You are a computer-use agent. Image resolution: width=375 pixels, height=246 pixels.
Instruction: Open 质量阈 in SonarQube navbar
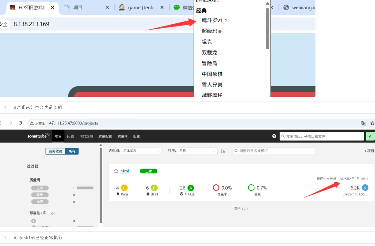click(x=122, y=136)
